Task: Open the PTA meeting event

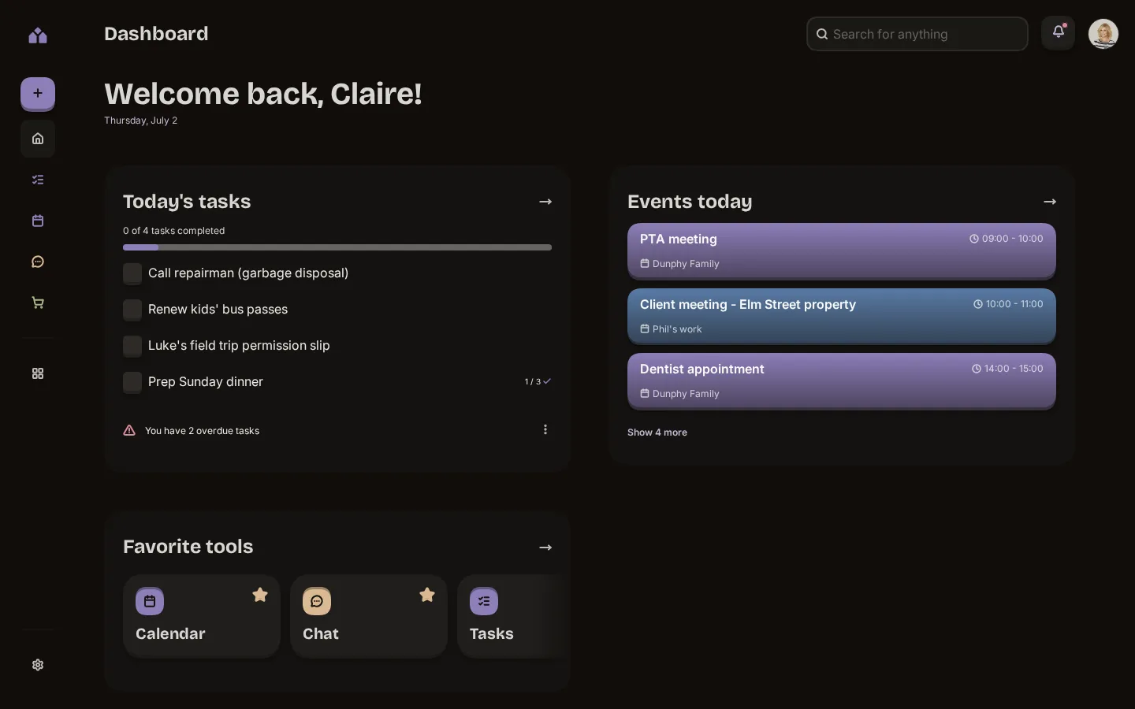Action: pos(842,251)
